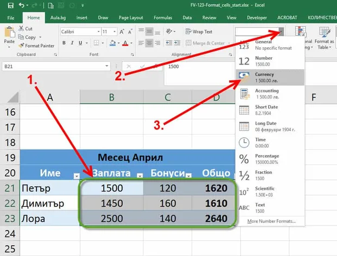Open the Borders icon in Font group
337x256 pixels.
click(96, 43)
